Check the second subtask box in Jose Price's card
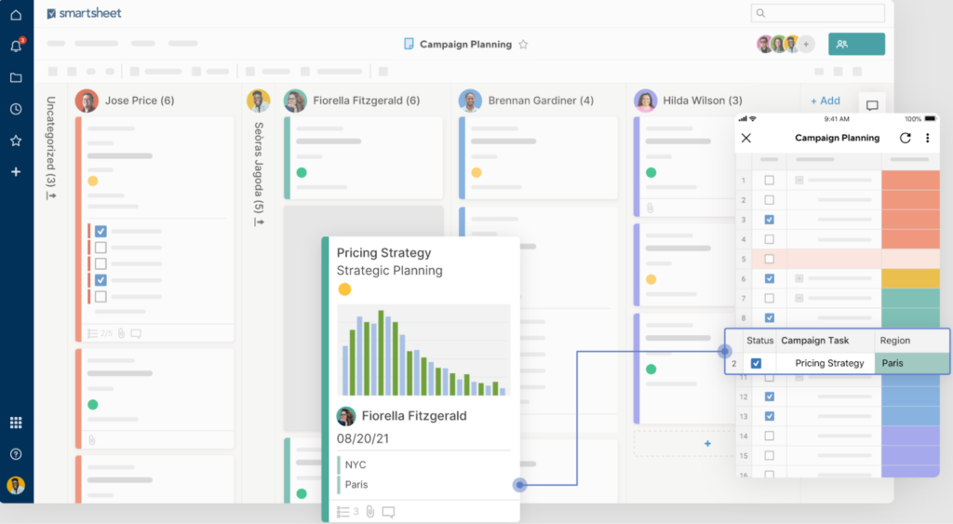The width and height of the screenshot is (953, 524). (x=101, y=248)
